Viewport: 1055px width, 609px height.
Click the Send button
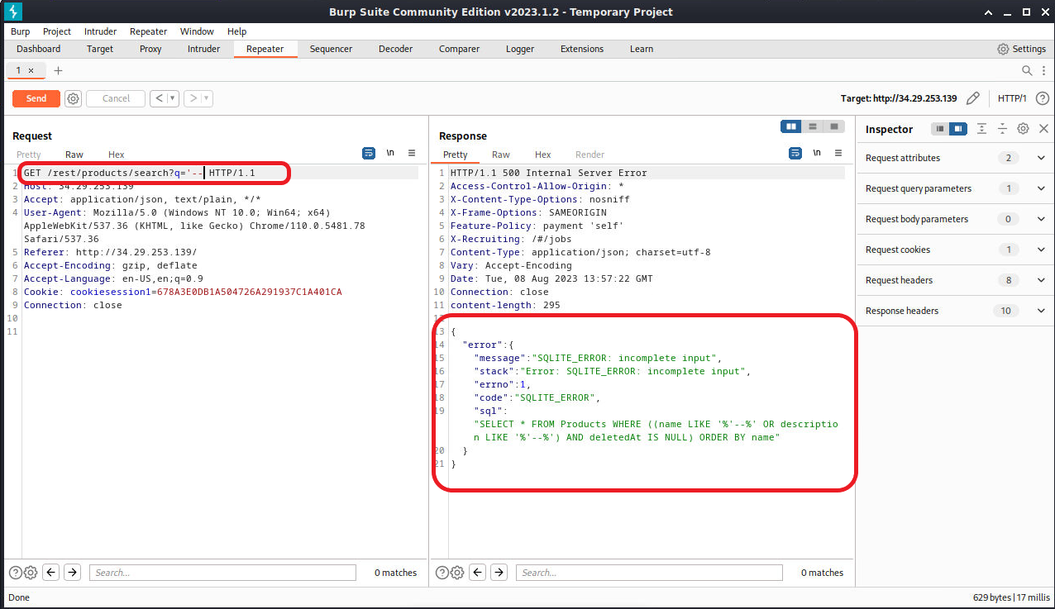36,98
